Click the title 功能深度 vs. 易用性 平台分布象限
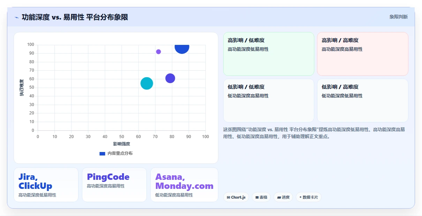 tap(75, 17)
